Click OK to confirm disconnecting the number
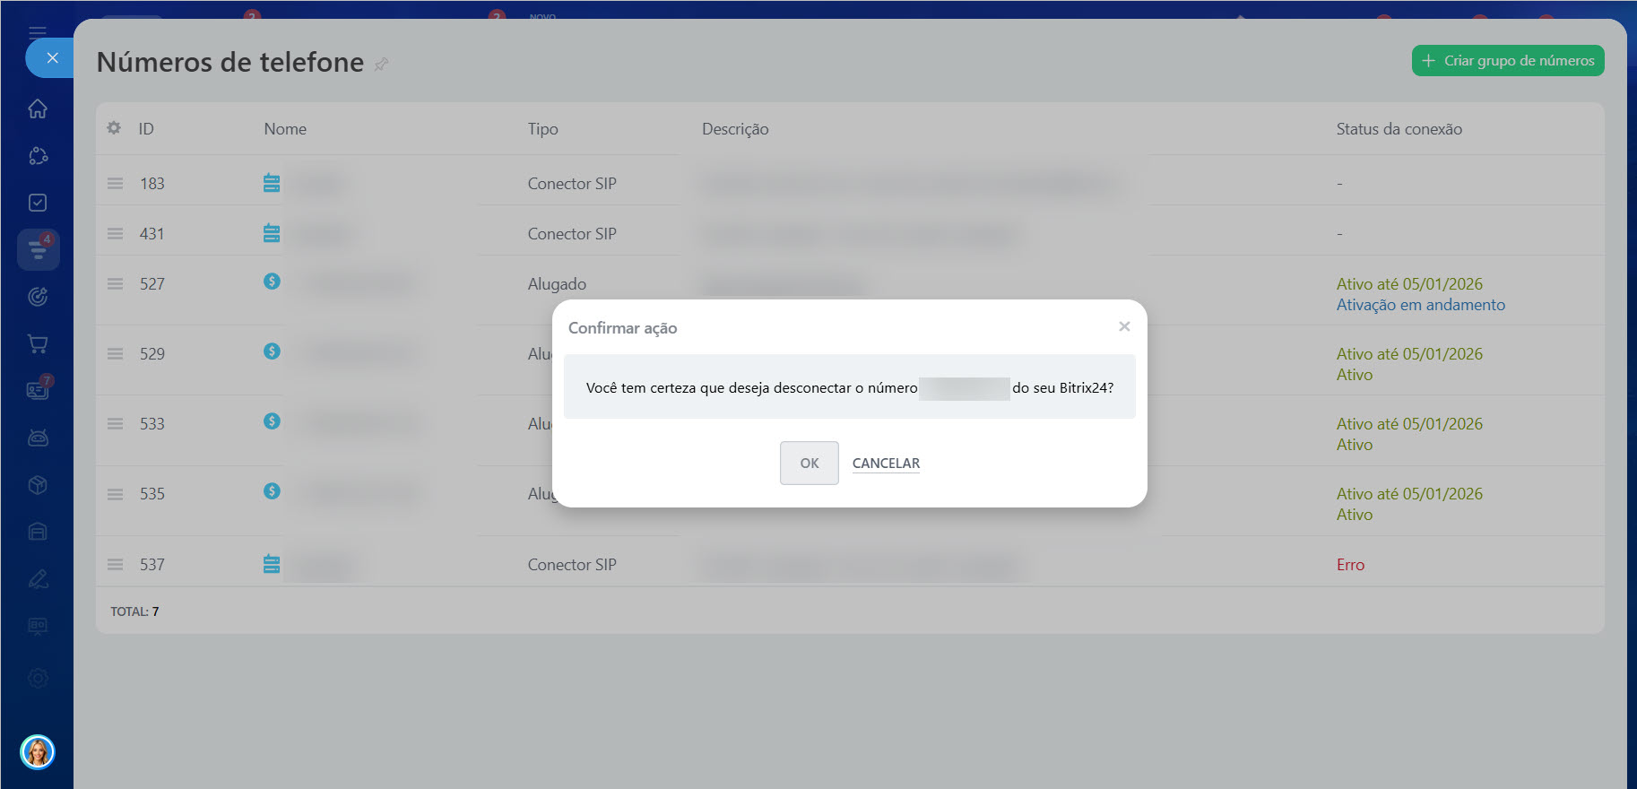The height and width of the screenshot is (789, 1637). (x=809, y=463)
